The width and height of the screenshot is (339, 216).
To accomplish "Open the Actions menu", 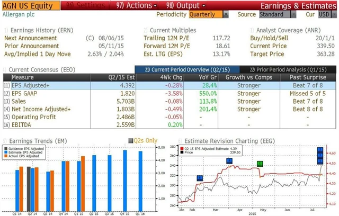I will (x=136, y=5).
